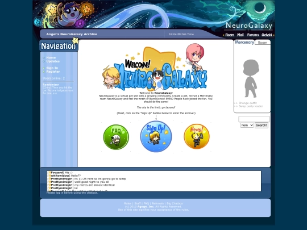The height and width of the screenshot is (230, 307).
Task: Click the NeuroGalaxy logo in header
Action: coord(249,26)
